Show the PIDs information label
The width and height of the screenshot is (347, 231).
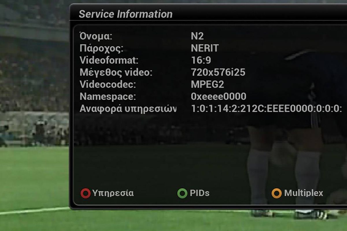tap(200, 193)
